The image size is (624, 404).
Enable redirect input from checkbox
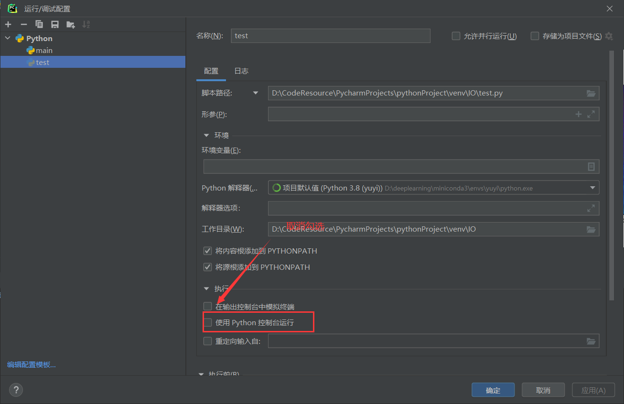[x=207, y=341]
